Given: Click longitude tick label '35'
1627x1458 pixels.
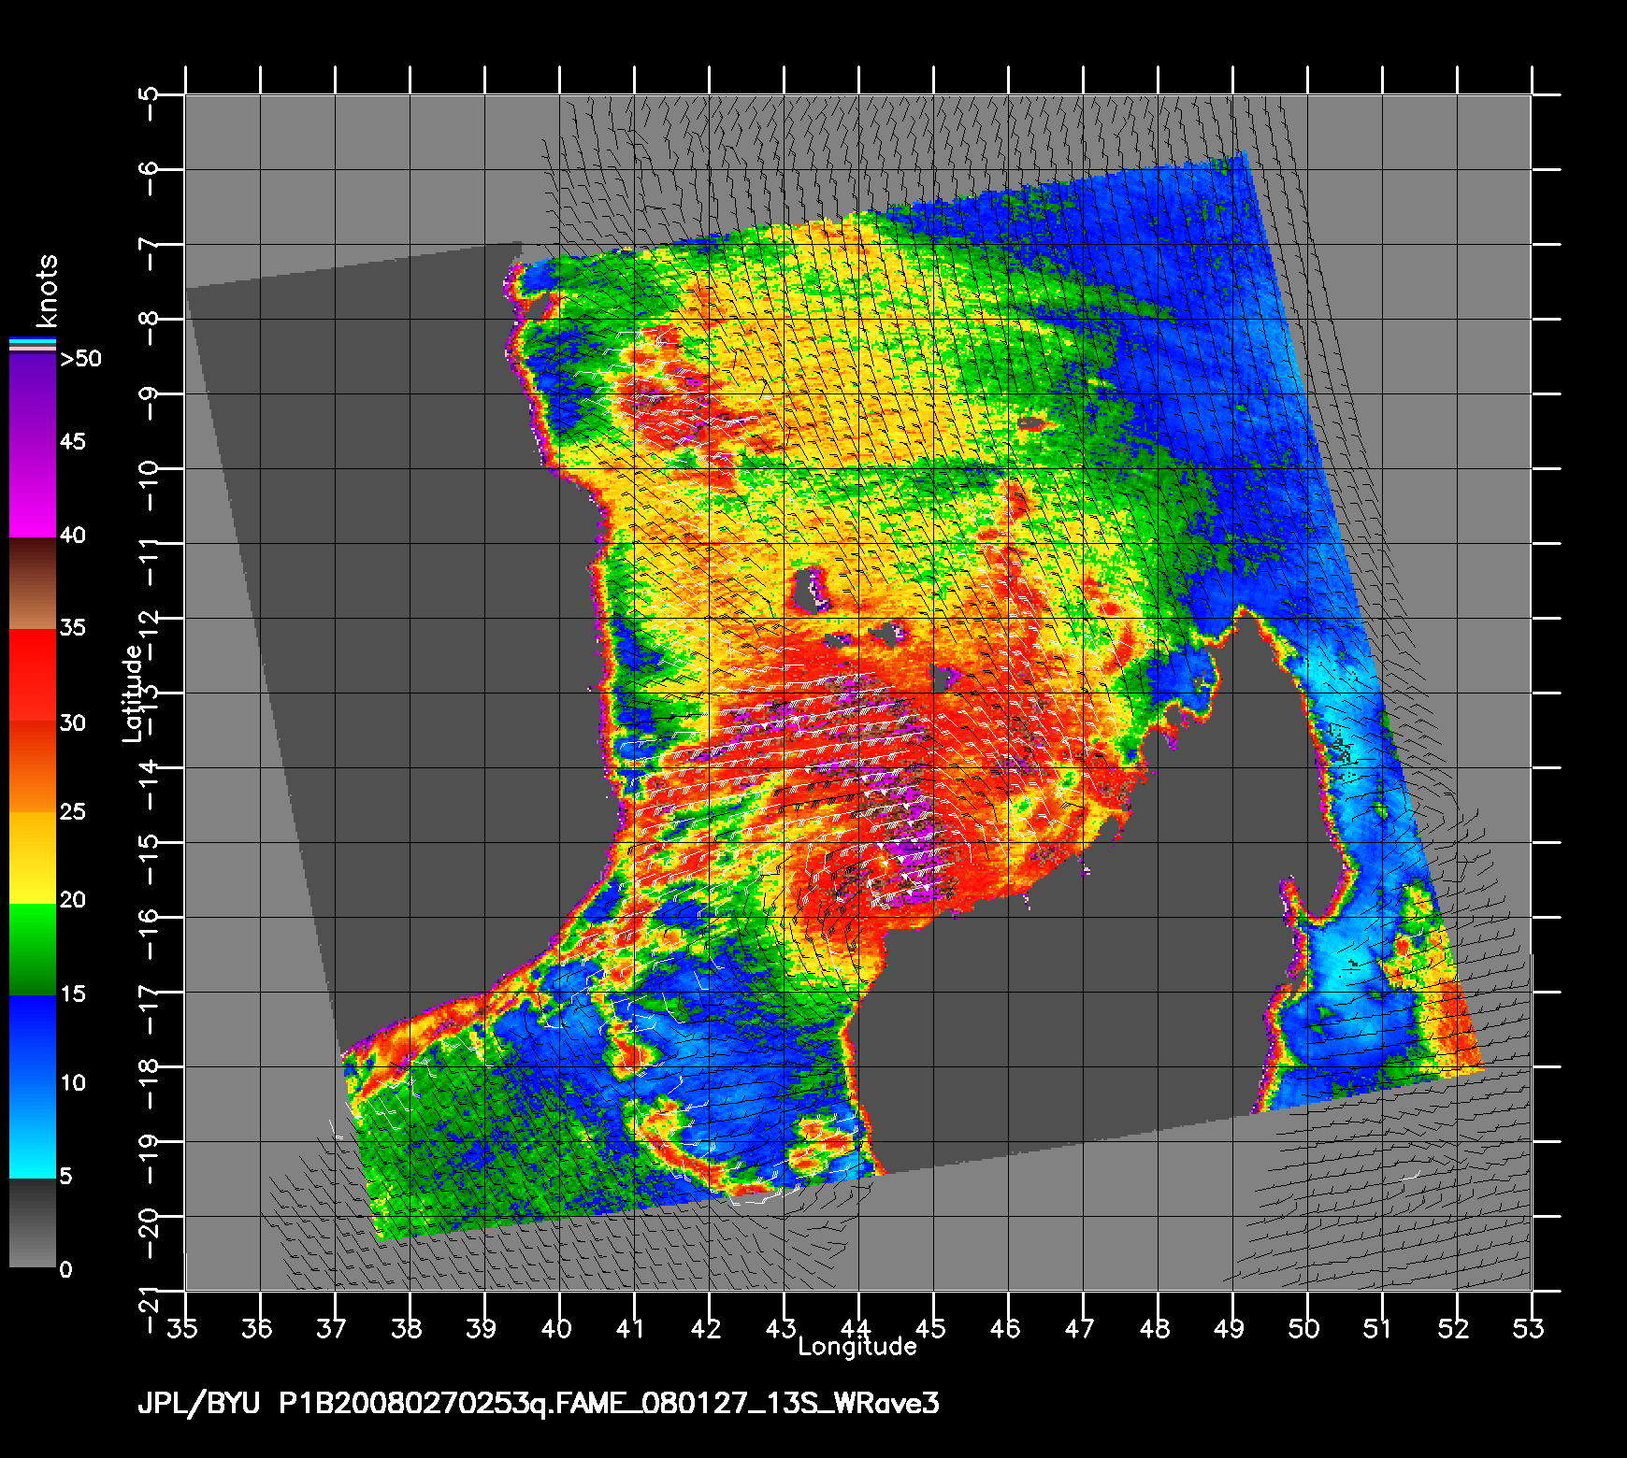Looking at the screenshot, I should pos(183,1328).
